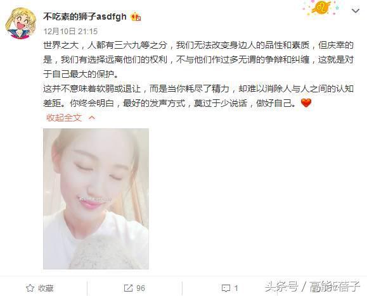367x296 pixels.
Task: Click the star favorite icon
Action: coord(30,288)
